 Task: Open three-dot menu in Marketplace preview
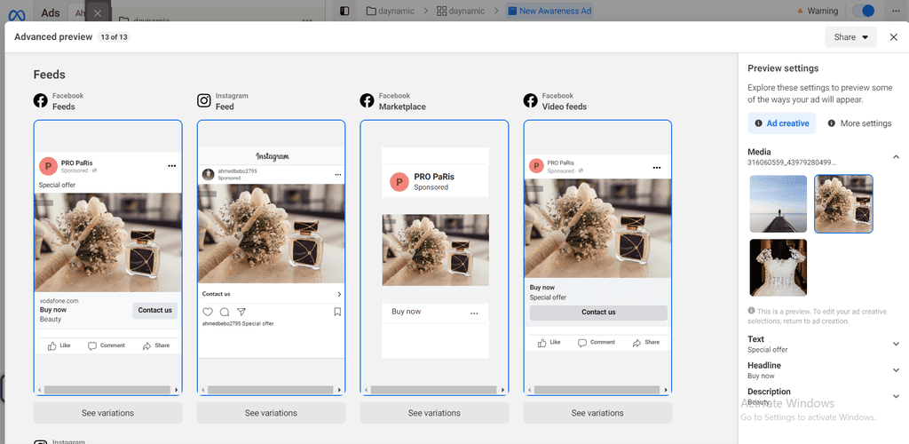coord(474,313)
